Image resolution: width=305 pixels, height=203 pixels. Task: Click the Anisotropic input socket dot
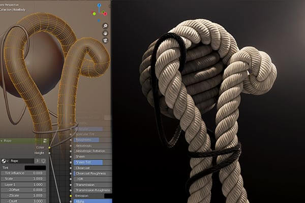point(71,146)
